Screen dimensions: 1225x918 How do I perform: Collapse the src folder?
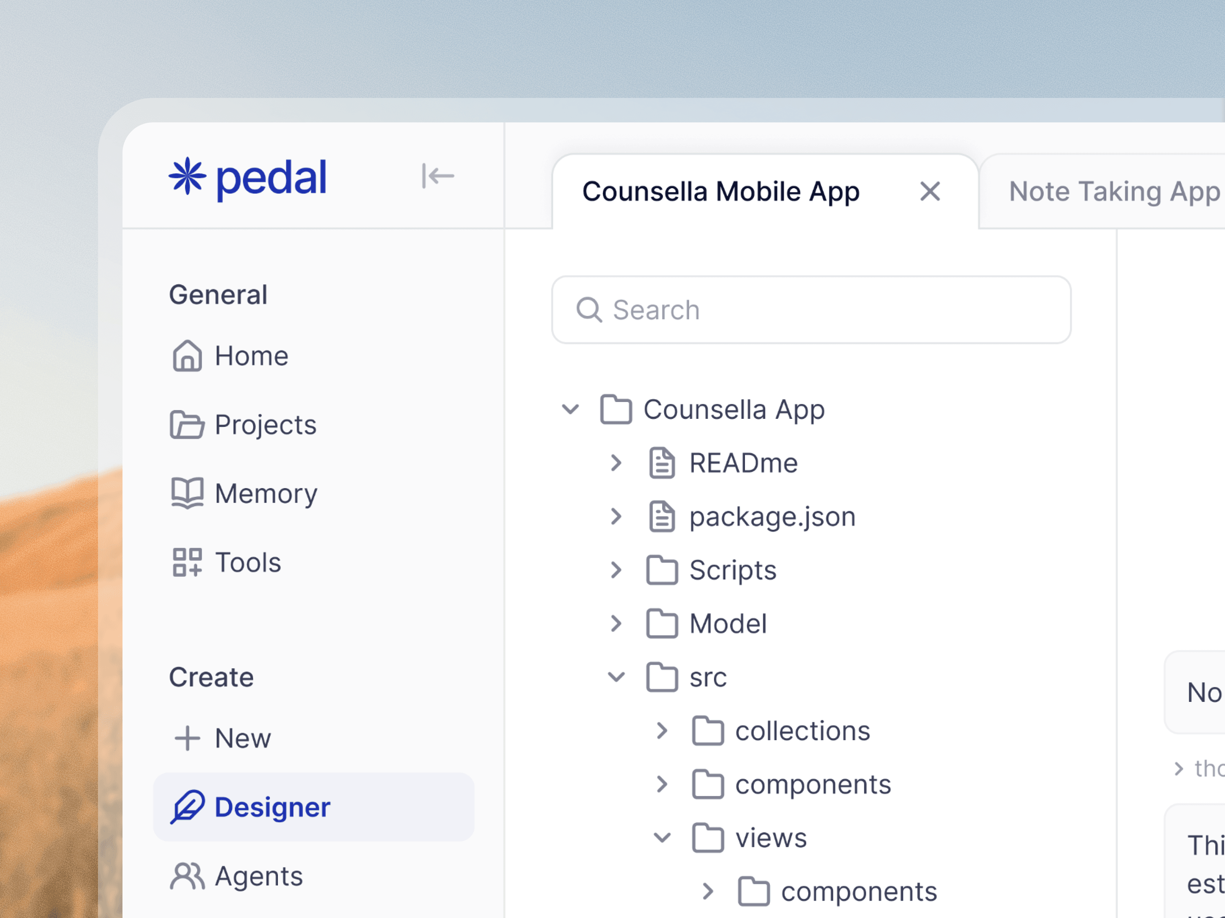click(616, 677)
